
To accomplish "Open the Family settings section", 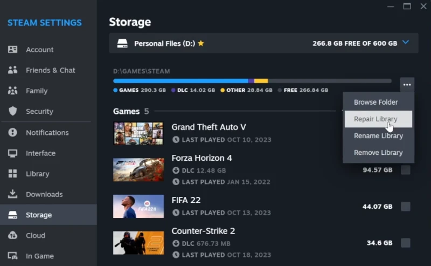I will tap(48, 91).
